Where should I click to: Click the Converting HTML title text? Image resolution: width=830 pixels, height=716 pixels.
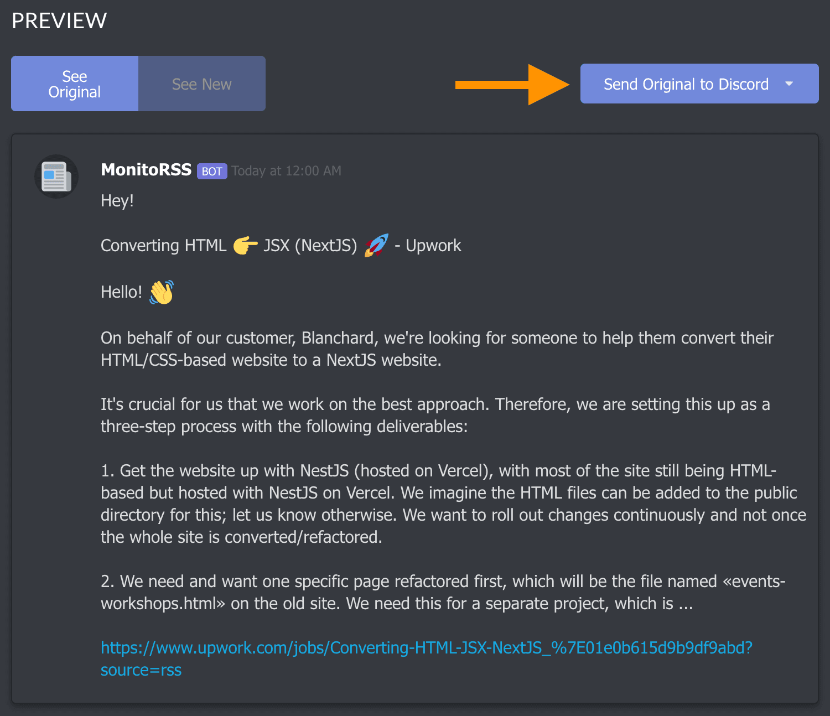[163, 246]
